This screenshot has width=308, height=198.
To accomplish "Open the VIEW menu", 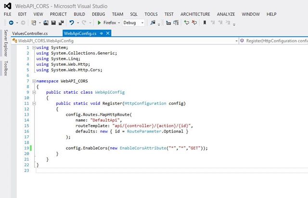I will point(38,14).
